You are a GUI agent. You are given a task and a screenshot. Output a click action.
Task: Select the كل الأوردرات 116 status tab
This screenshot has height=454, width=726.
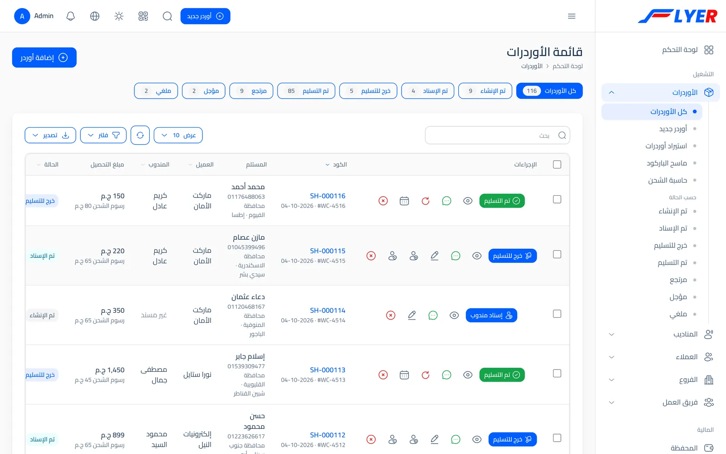tap(549, 91)
